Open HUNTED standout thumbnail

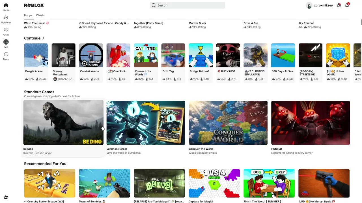[311, 123]
